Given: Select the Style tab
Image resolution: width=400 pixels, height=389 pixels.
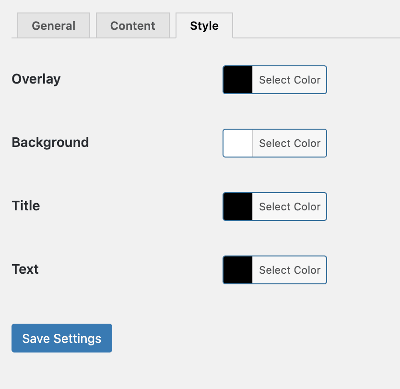Looking at the screenshot, I should tap(204, 25).
